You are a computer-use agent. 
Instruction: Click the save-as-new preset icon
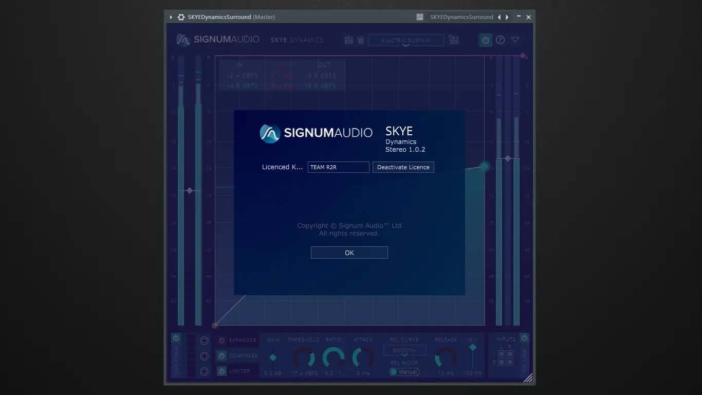point(454,40)
